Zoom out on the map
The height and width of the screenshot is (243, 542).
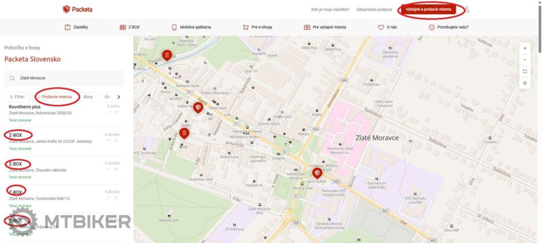tap(525, 59)
